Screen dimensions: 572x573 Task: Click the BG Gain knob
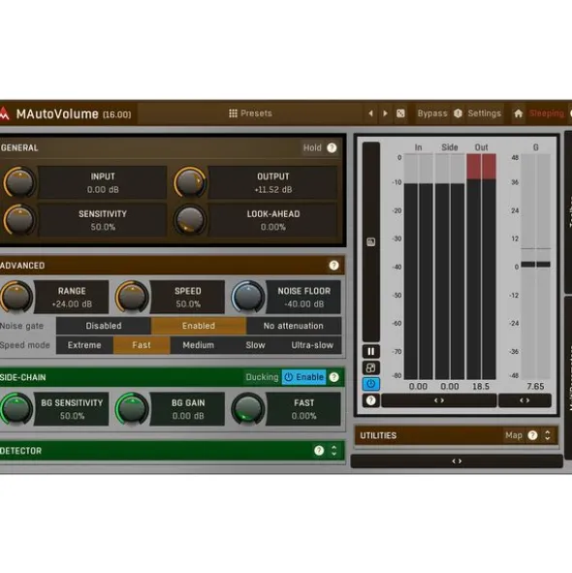(132, 408)
